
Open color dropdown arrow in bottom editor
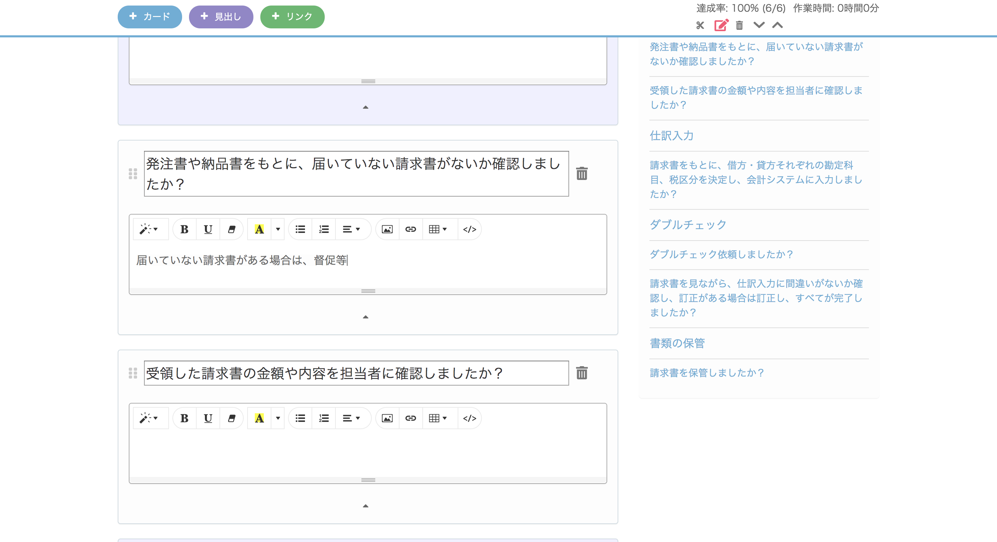(x=278, y=418)
